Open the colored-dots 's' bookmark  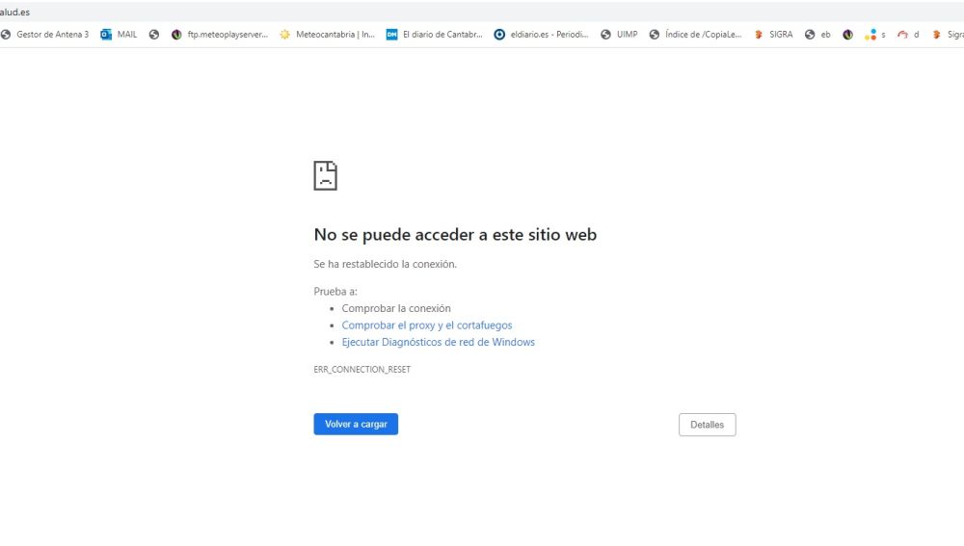pyautogui.click(x=875, y=35)
